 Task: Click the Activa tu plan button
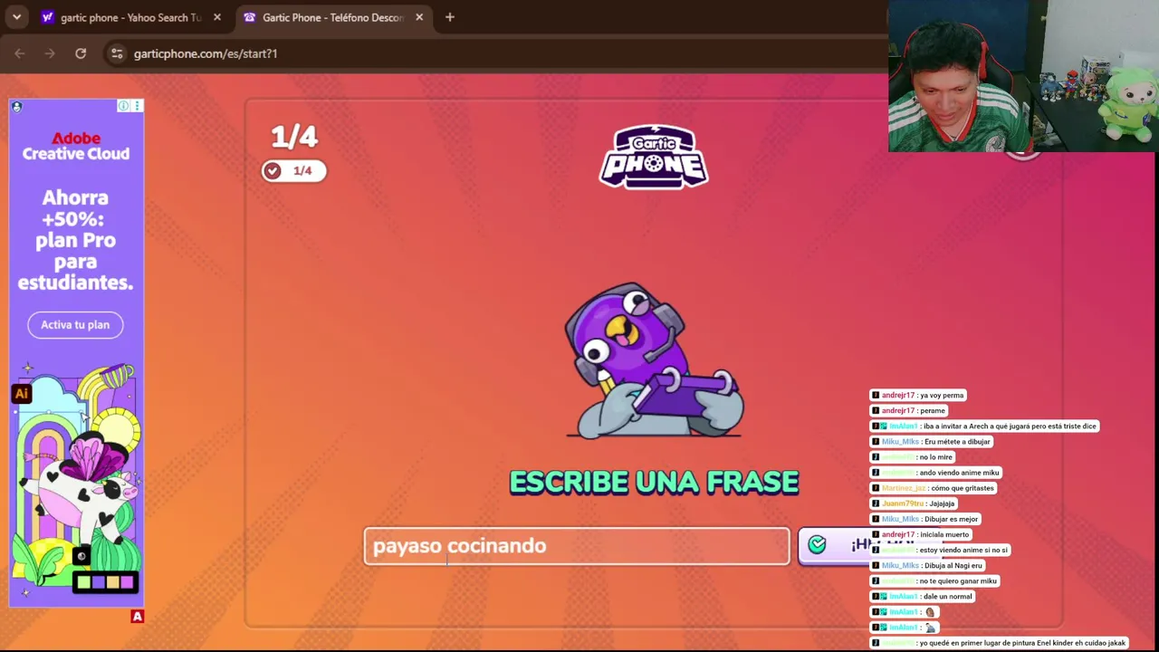[x=75, y=324]
